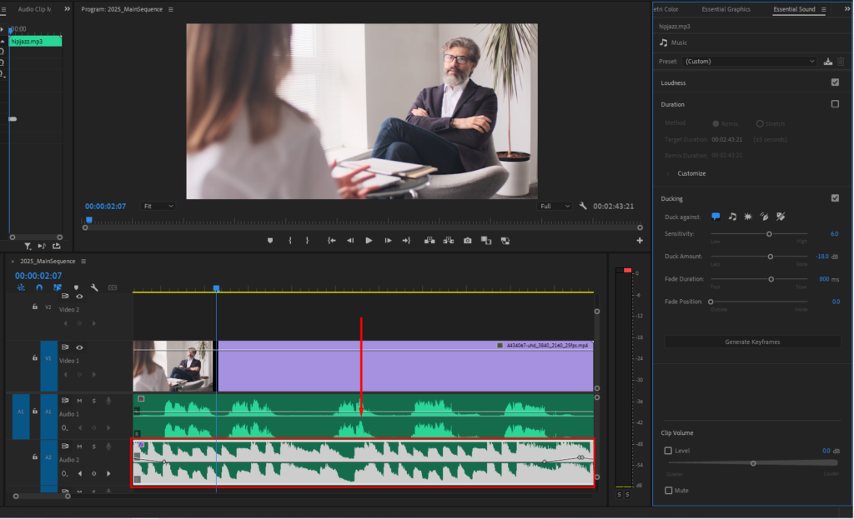Select 2025_MainSequence timeline tab
The width and height of the screenshot is (854, 519).
[x=48, y=261]
